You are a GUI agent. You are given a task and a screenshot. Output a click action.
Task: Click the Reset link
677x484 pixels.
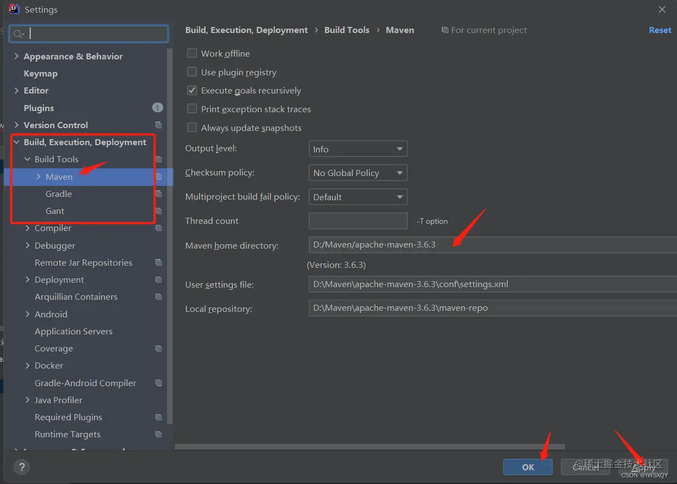tap(660, 30)
